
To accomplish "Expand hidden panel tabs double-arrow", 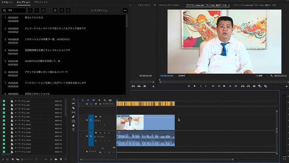I will coord(155,5).
